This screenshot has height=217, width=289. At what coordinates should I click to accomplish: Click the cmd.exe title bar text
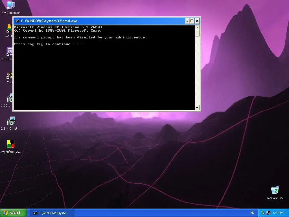coord(49,21)
